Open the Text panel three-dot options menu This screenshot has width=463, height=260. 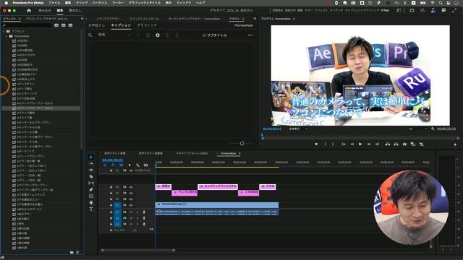coord(250,35)
